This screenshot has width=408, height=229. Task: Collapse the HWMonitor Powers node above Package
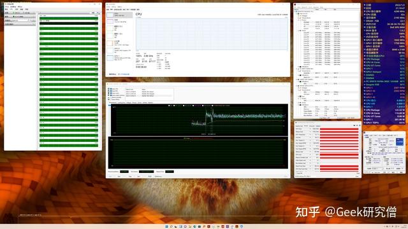click(298, 20)
